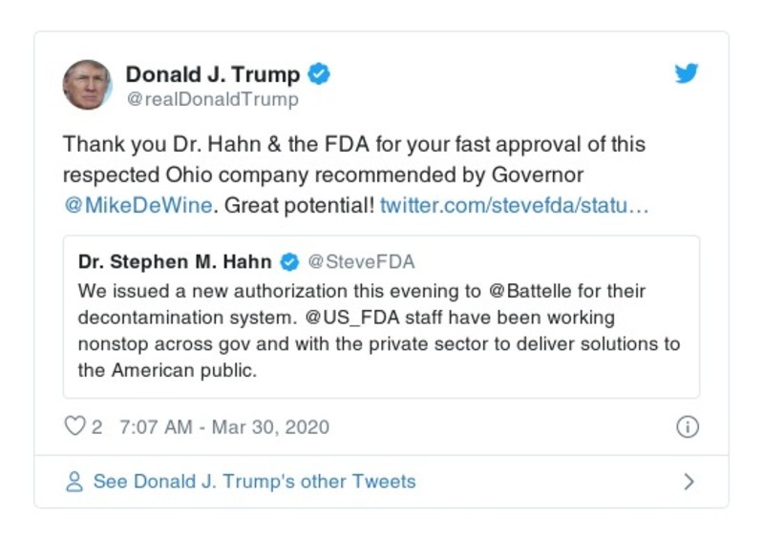Click the Donald J. Trump display name
The height and width of the screenshot is (556, 763).
[213, 74]
